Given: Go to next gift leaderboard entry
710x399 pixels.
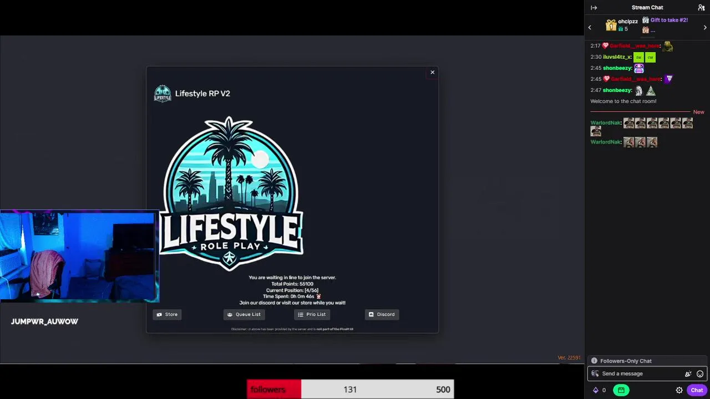Looking at the screenshot, I should point(705,27).
